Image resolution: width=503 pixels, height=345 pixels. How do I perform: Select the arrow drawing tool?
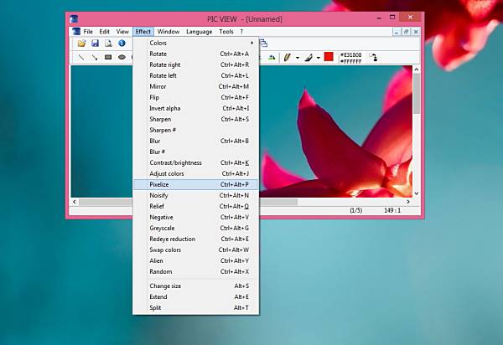pos(95,57)
